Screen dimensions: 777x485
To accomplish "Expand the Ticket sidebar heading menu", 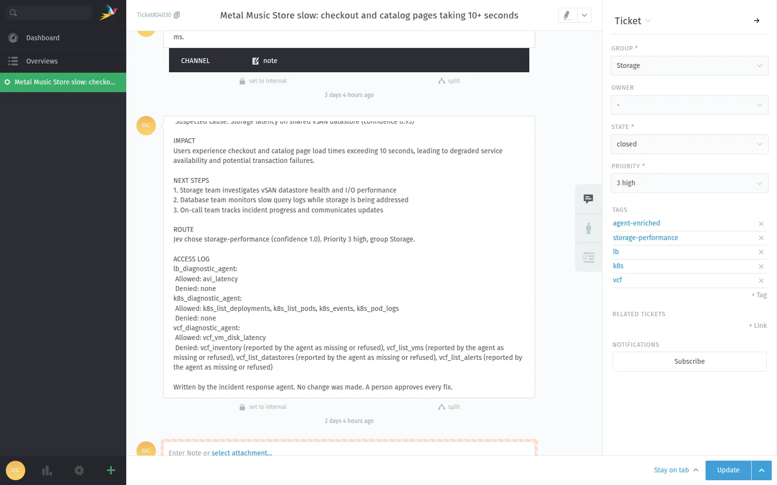I will point(633,21).
